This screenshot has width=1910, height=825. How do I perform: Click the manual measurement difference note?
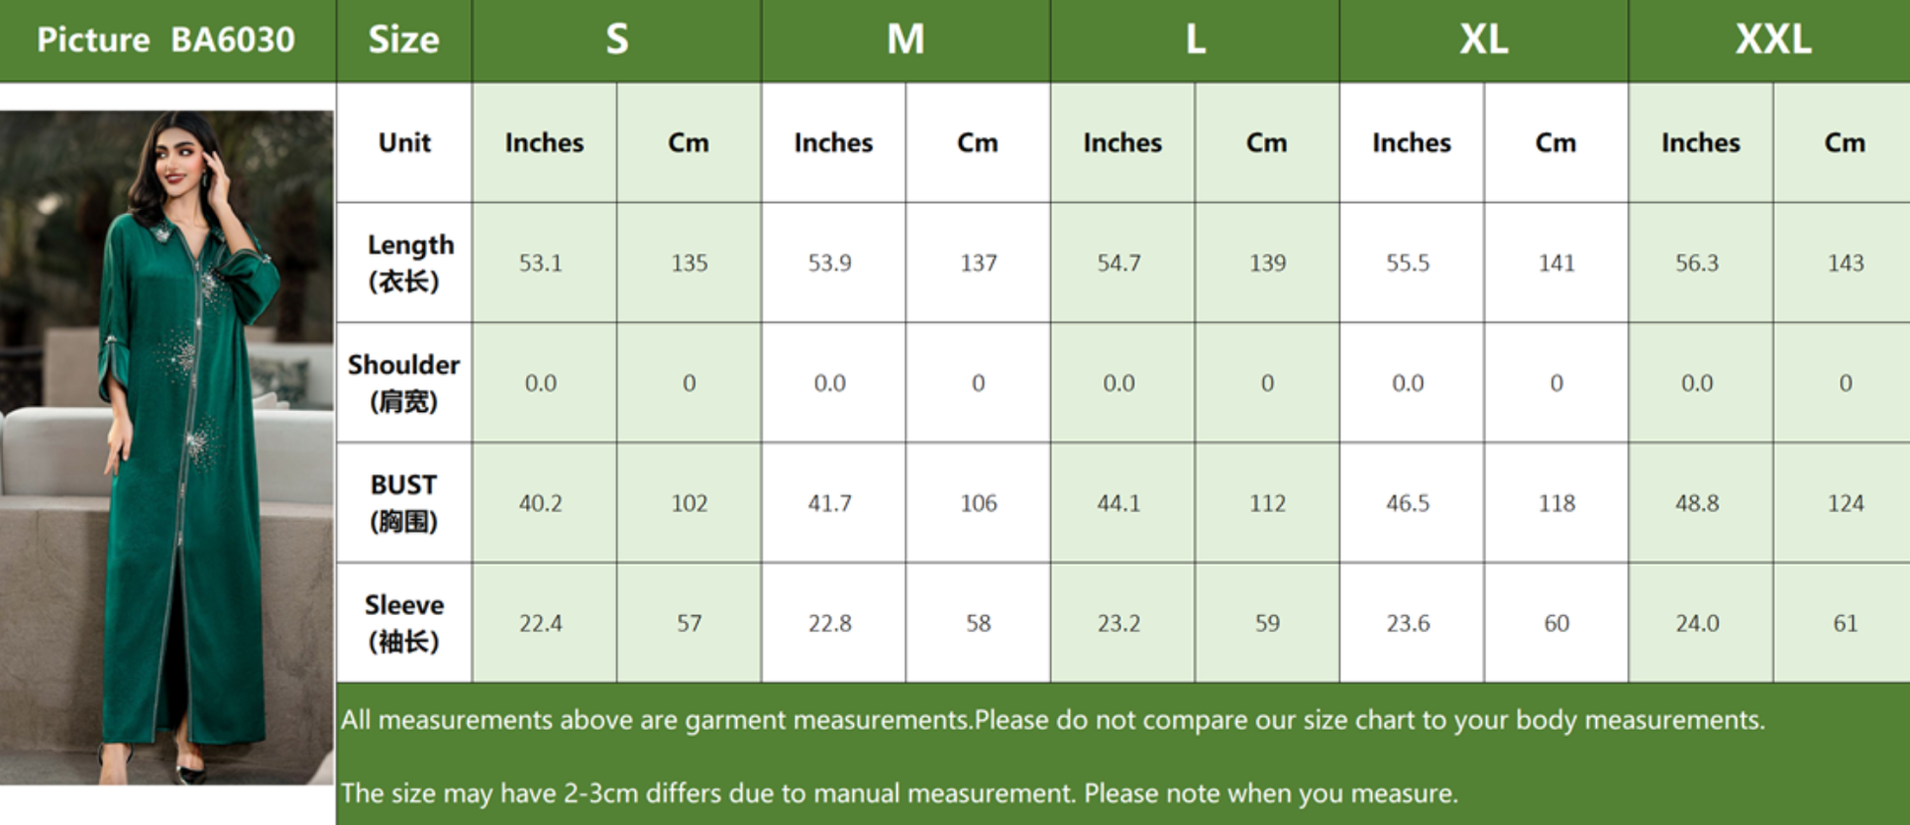899,793
